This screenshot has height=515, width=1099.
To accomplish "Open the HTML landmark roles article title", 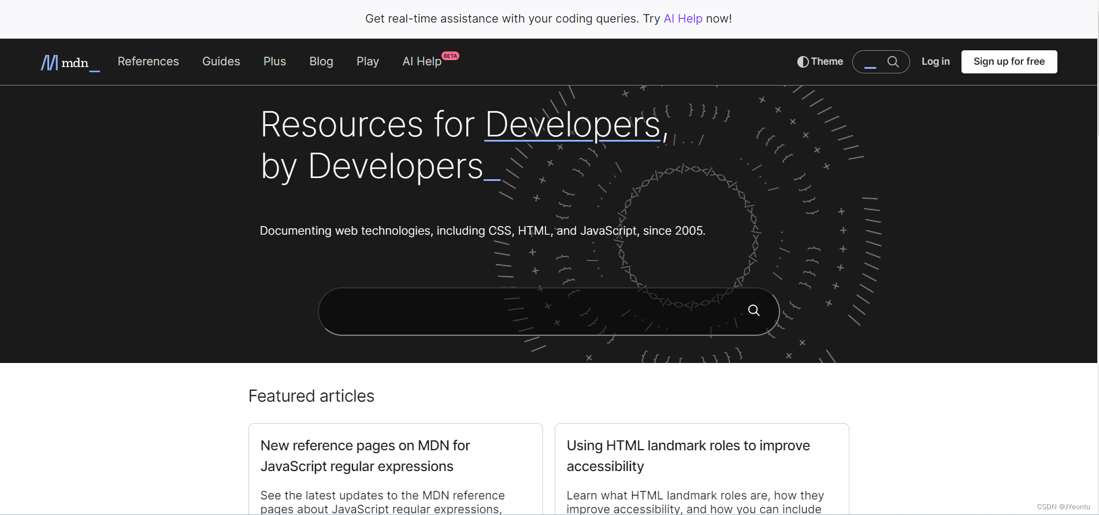I will pos(688,455).
